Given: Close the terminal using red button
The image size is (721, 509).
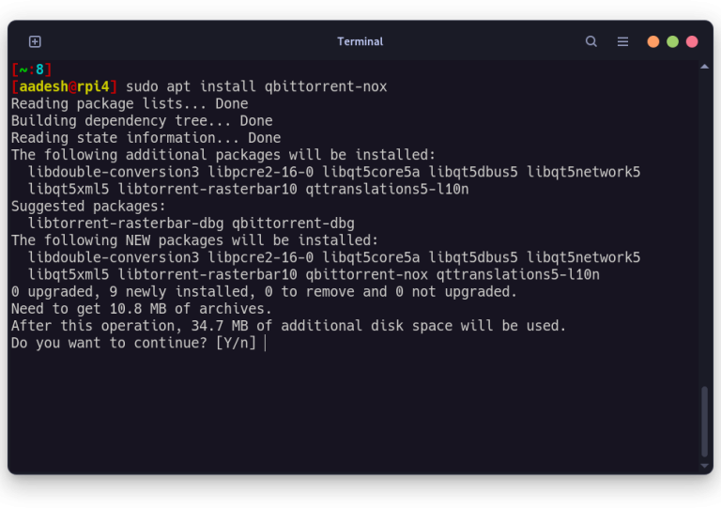Looking at the screenshot, I should pos(692,42).
